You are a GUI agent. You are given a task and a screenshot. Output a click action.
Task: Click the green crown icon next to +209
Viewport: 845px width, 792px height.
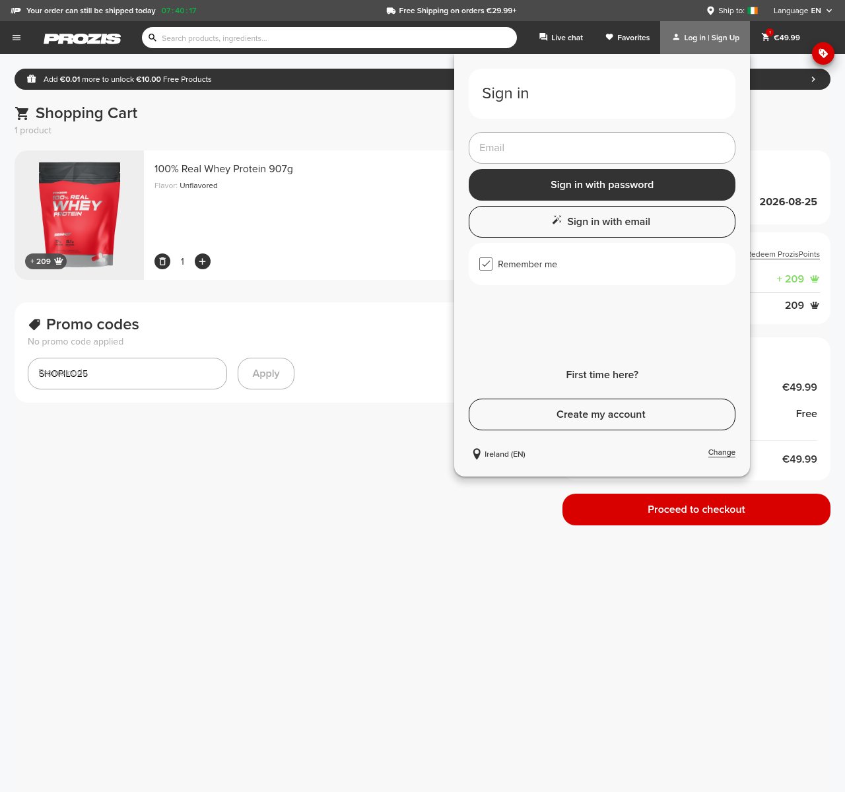(815, 279)
